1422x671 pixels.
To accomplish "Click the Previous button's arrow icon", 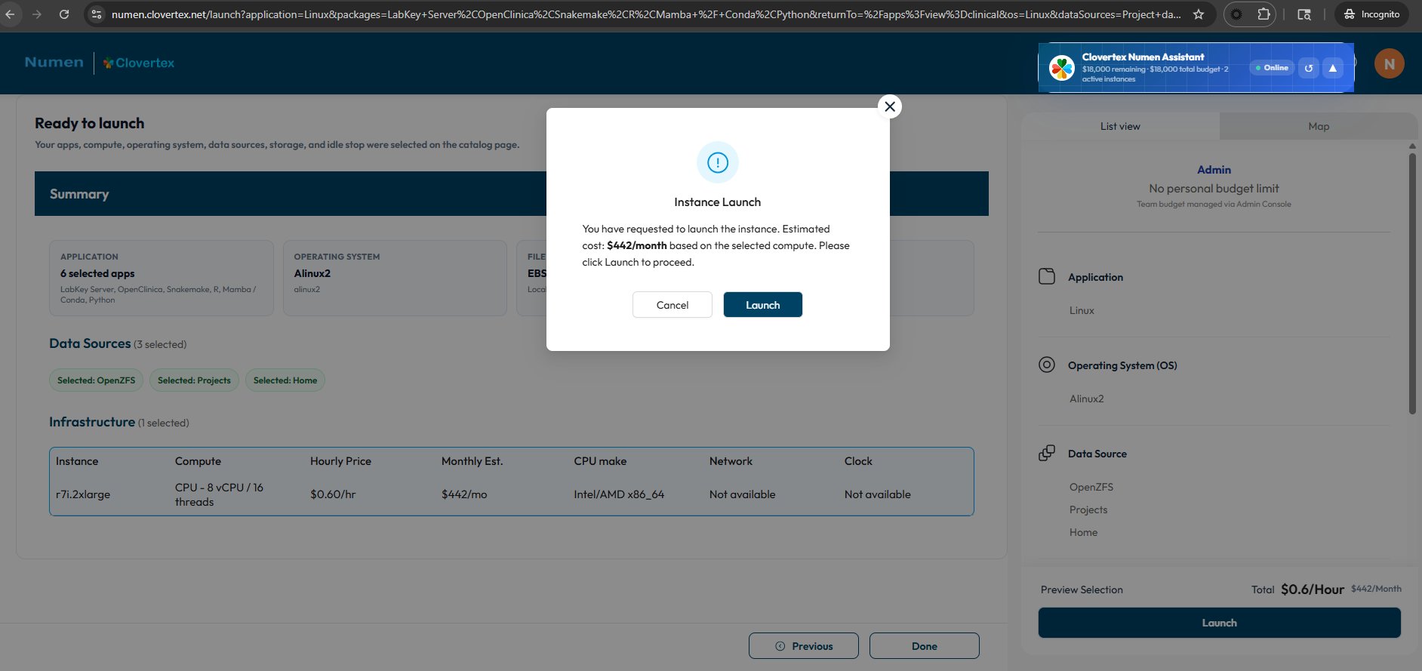I will tap(780, 646).
